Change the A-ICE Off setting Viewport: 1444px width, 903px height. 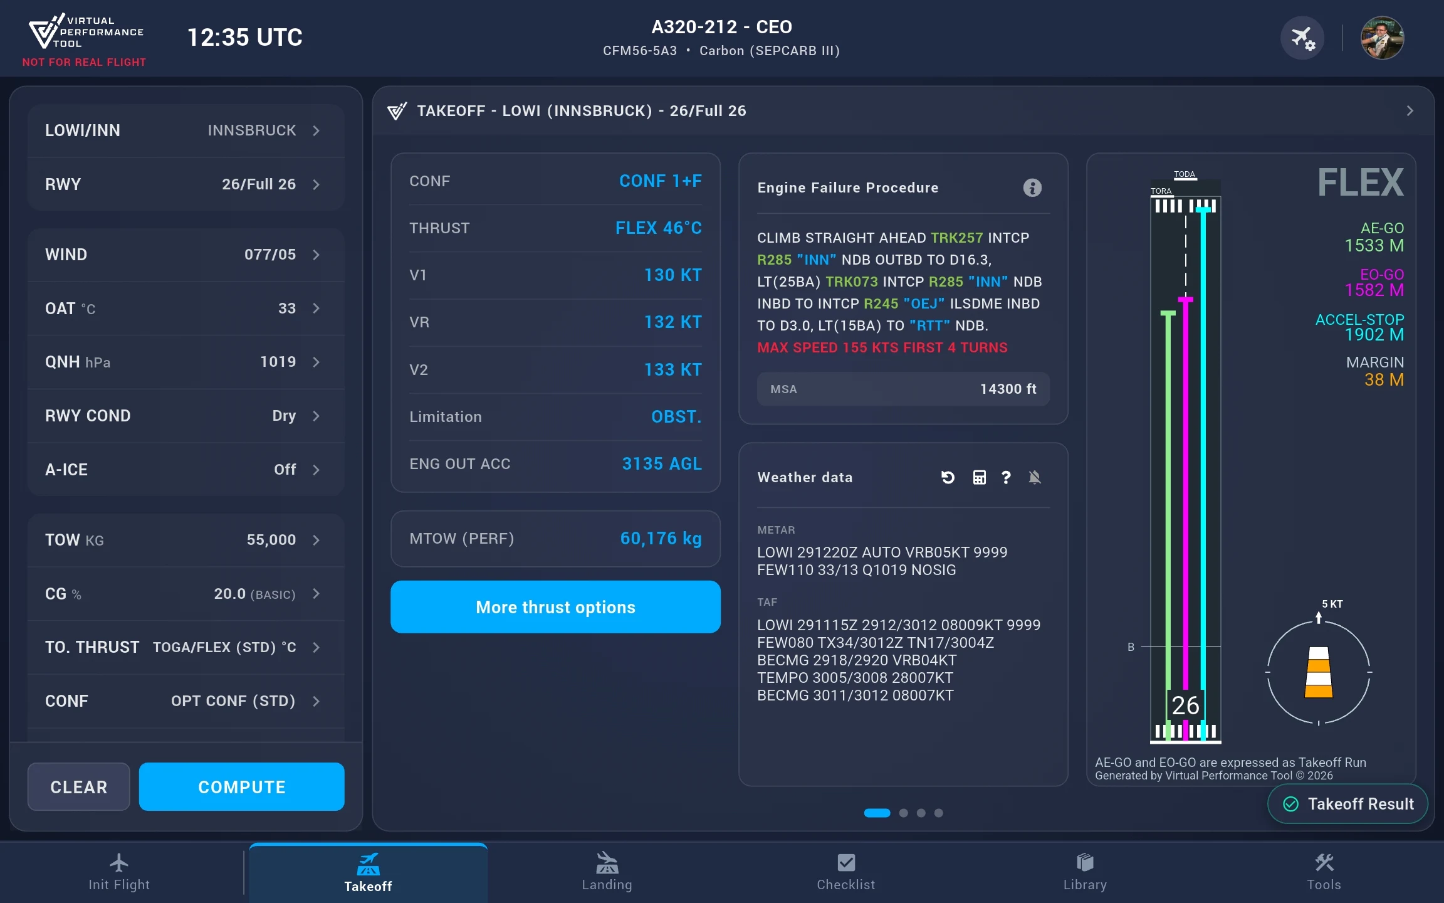click(x=186, y=470)
